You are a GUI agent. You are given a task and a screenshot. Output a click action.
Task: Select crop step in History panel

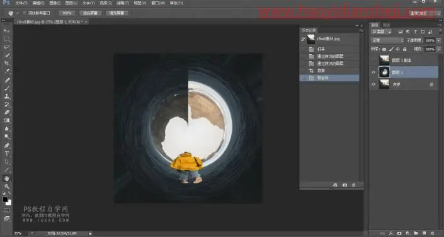tap(330, 71)
